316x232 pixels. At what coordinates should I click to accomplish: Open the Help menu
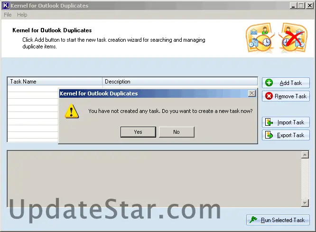[x=22, y=15]
